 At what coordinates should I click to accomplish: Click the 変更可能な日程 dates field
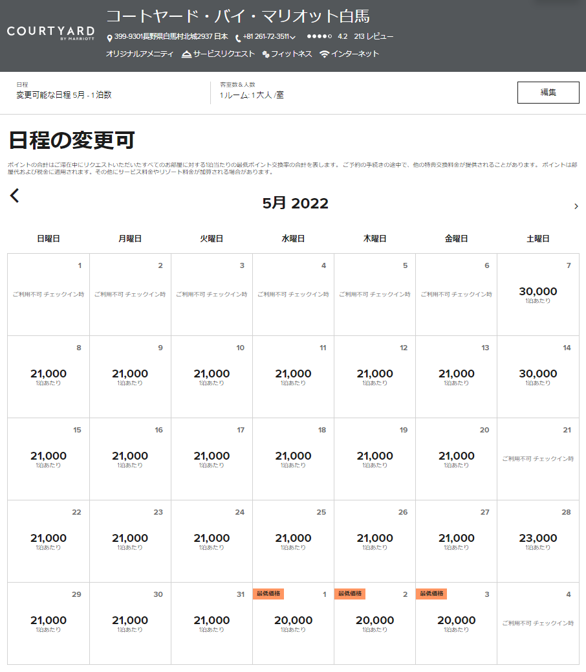(x=63, y=95)
